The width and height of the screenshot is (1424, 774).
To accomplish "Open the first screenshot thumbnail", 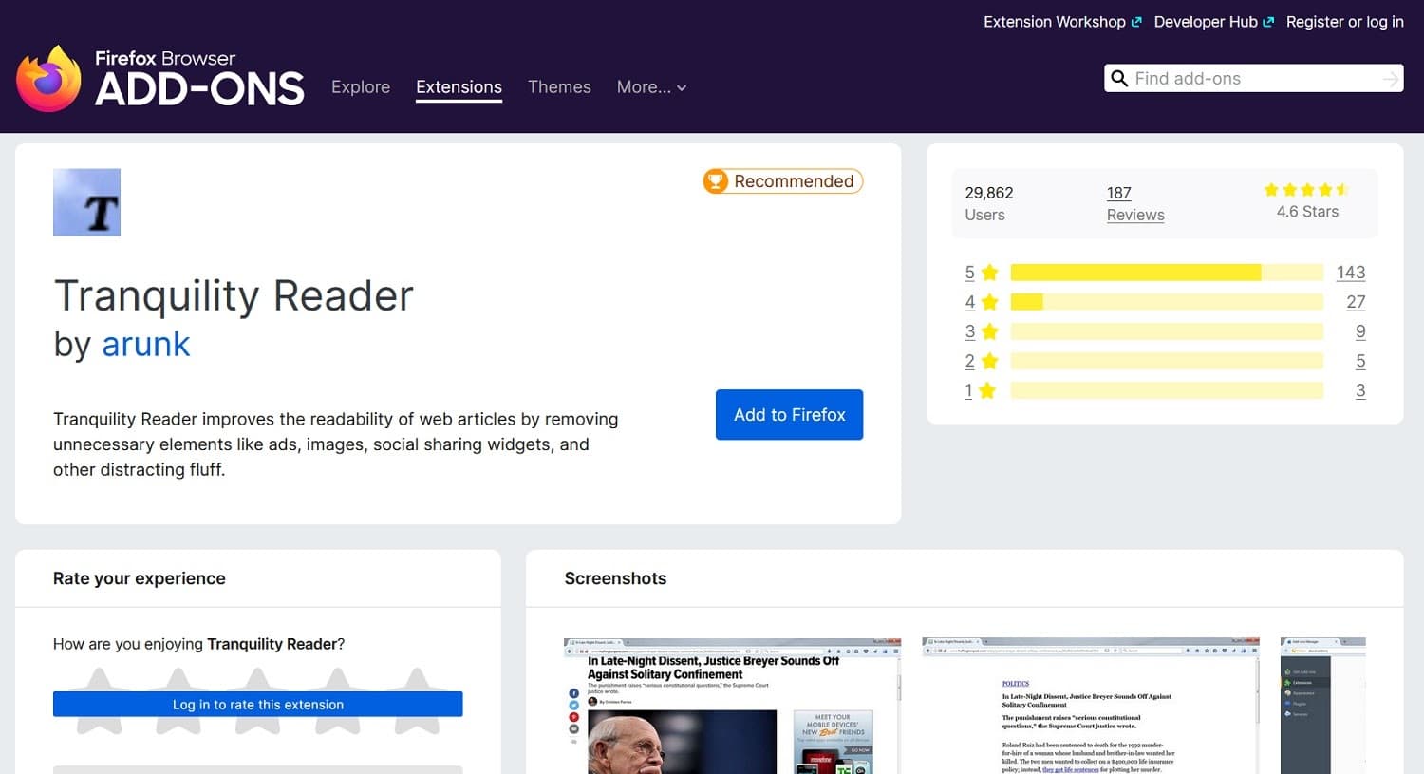I will pos(731,705).
